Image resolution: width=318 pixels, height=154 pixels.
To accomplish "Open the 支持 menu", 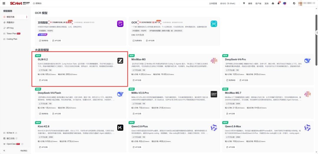I will point(266,4).
